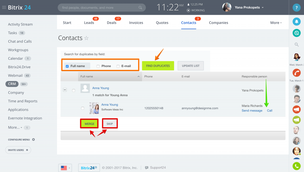This screenshot has width=304, height=172.
Task: Open the first Anna Young contact link
Action: point(101,88)
